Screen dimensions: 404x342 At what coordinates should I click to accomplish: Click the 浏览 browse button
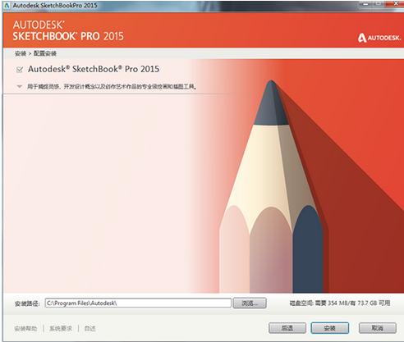250,303
